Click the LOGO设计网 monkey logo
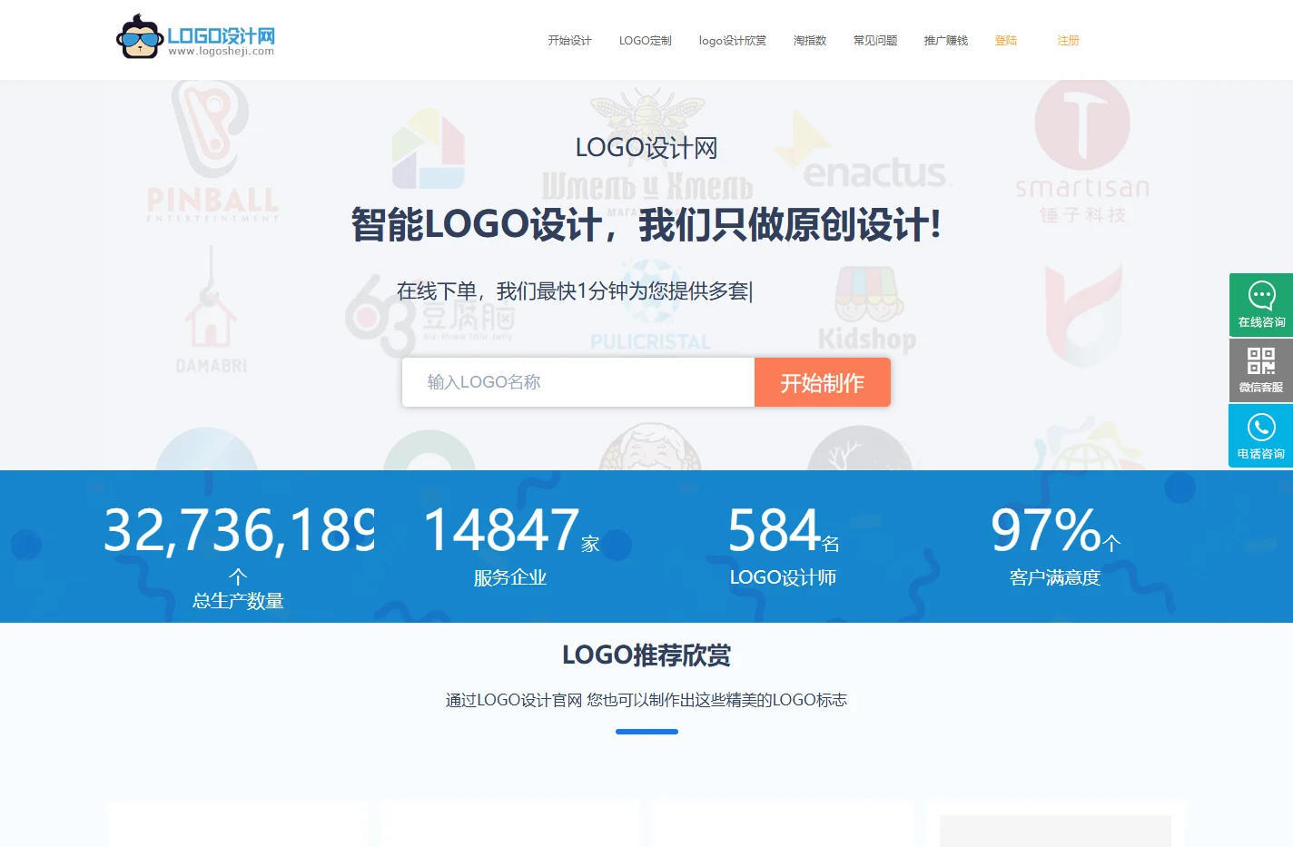 (x=195, y=36)
